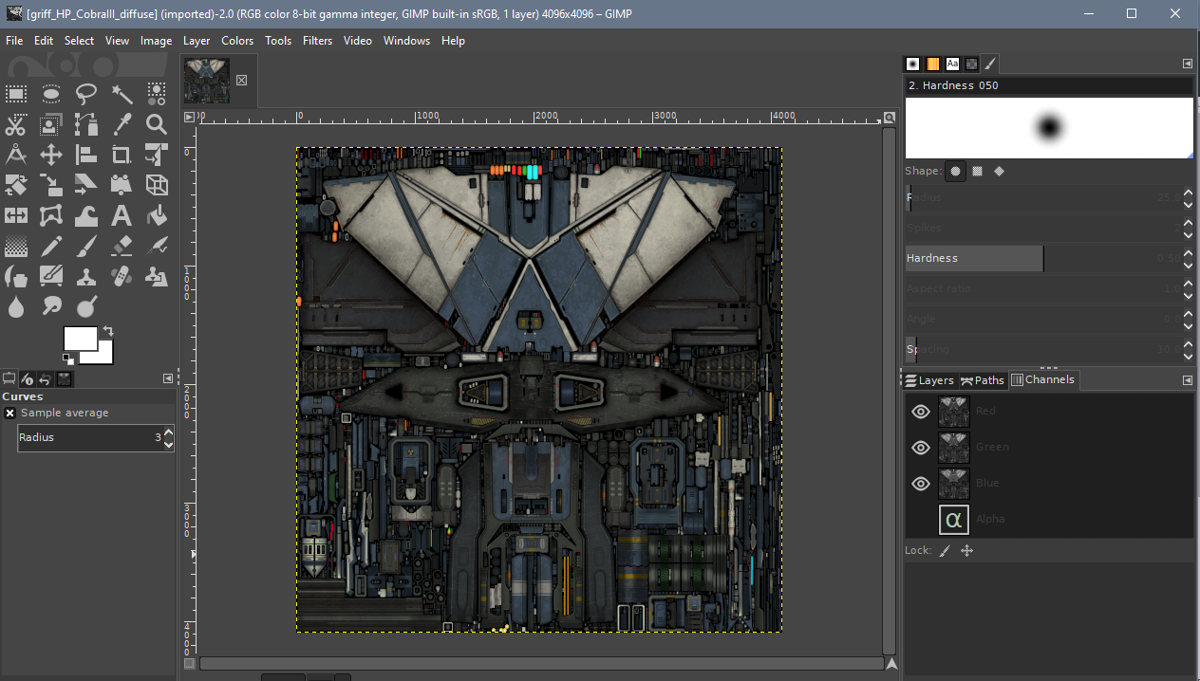Viewport: 1200px width, 681px height.
Task: Select the Flip tool
Action: click(16, 215)
